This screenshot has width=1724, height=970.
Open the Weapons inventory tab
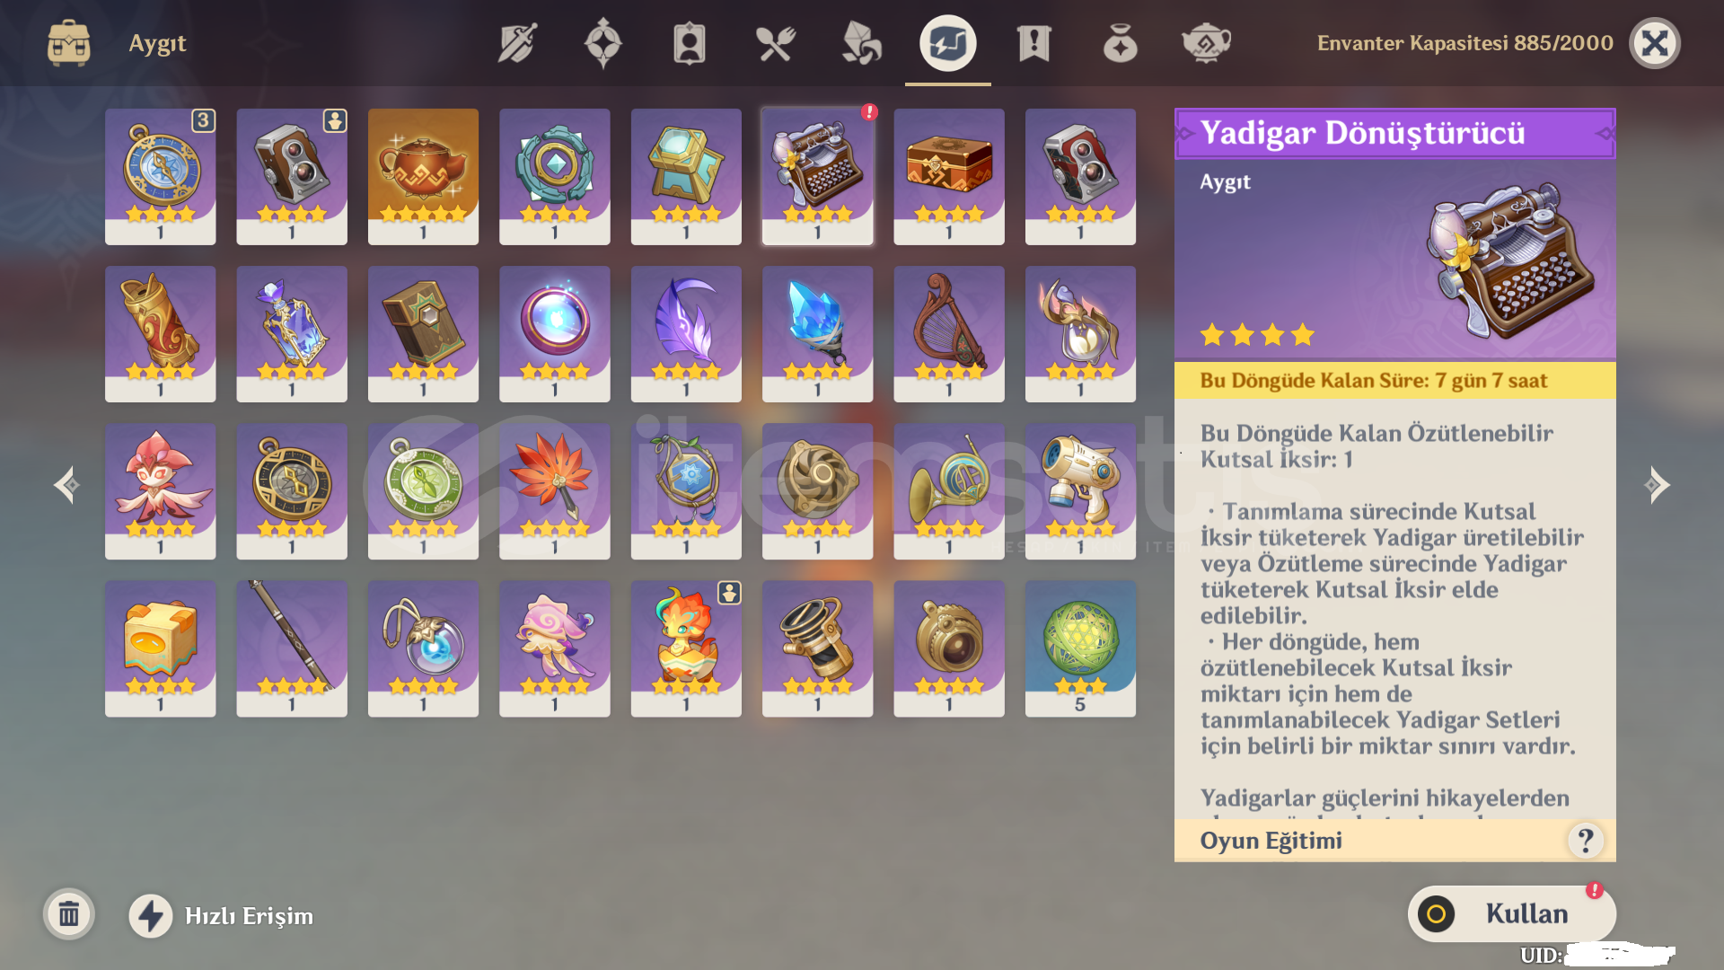pyautogui.click(x=517, y=43)
